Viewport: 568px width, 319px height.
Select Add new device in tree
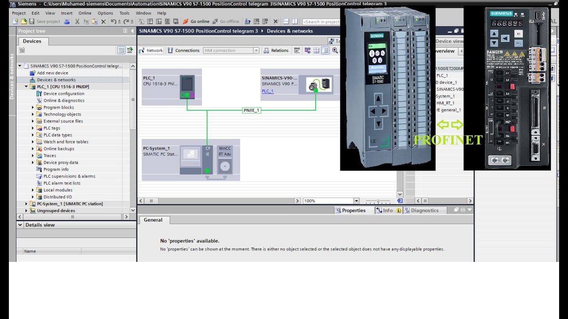pyautogui.click(x=52, y=73)
